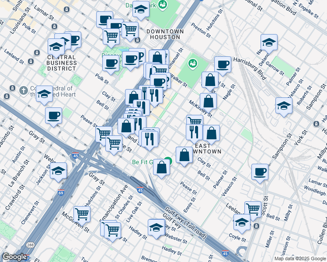Screen dimensions: 327x262
Task: Select the shopping bag marker below Be Fit Gym
Action: point(161,167)
